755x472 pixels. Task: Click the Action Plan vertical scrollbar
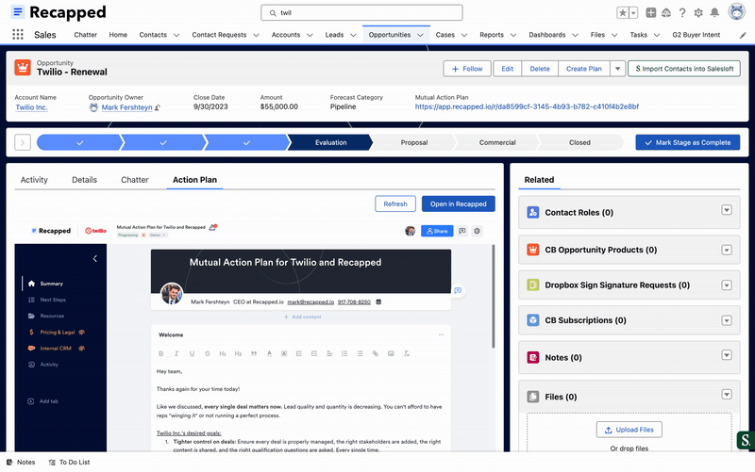point(493,297)
